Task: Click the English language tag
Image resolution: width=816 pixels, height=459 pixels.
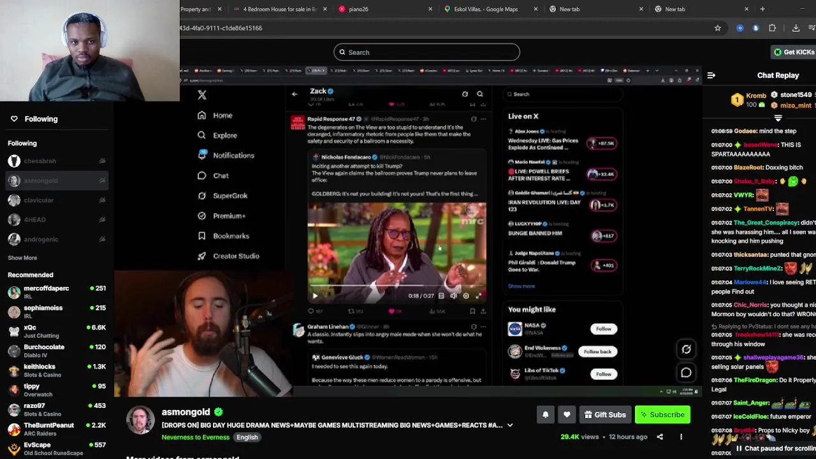Action: point(247,437)
